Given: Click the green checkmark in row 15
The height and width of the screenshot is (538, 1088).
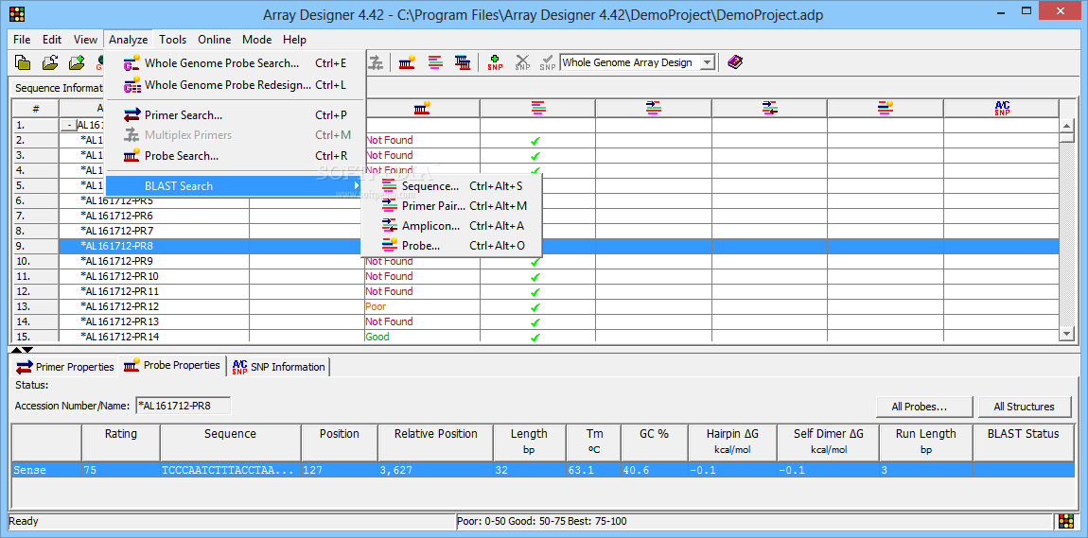Looking at the screenshot, I should [535, 338].
